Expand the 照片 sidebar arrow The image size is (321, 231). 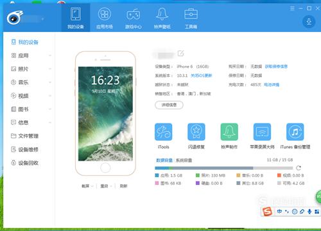[x=50, y=69]
